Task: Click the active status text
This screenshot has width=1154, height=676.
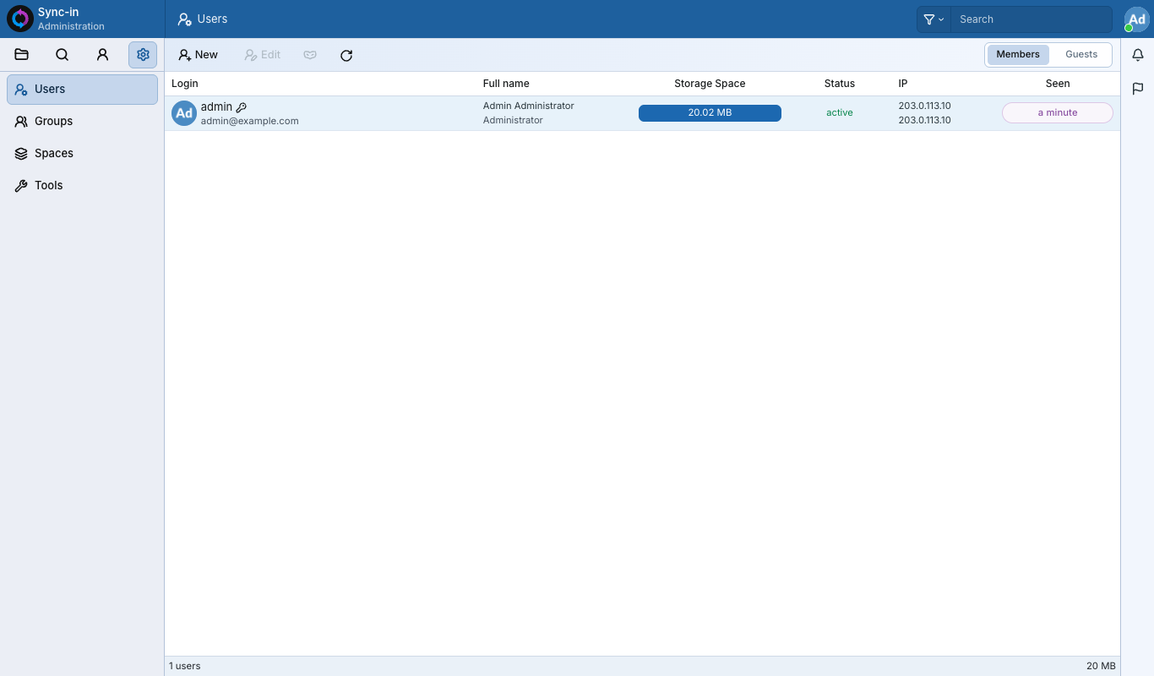Action: pyautogui.click(x=840, y=113)
